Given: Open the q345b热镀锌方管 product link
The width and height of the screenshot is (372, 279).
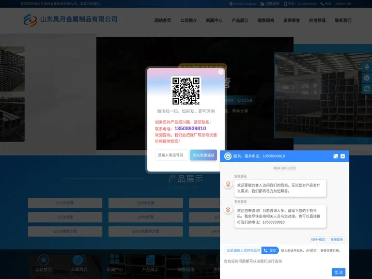Looking at the screenshot, I should point(145,231).
